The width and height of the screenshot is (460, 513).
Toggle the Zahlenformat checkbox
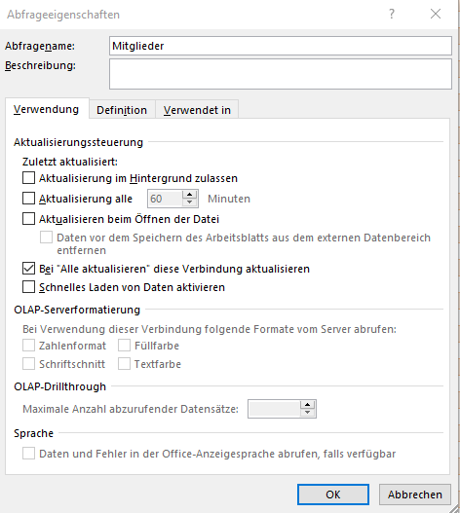coord(28,346)
